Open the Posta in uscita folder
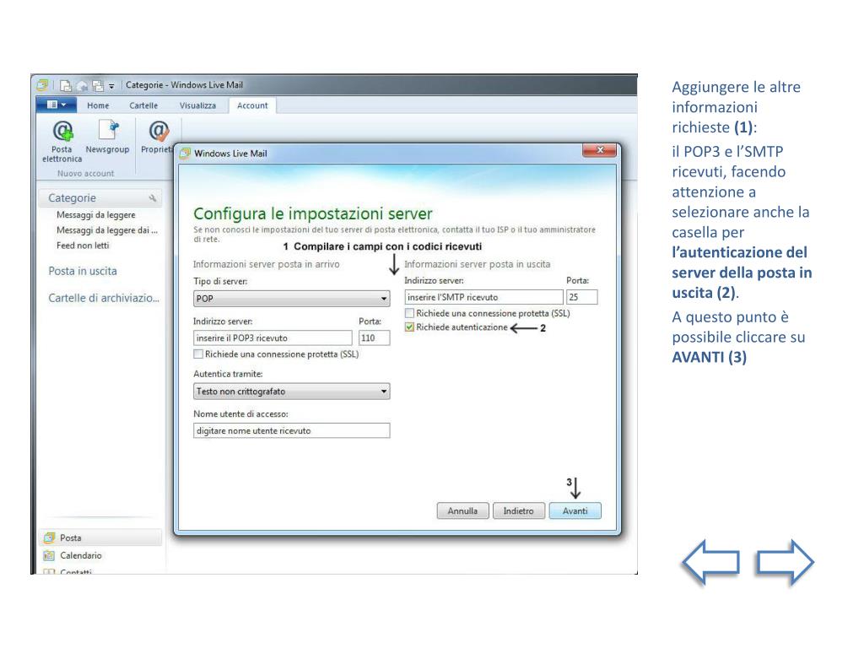 [x=83, y=271]
